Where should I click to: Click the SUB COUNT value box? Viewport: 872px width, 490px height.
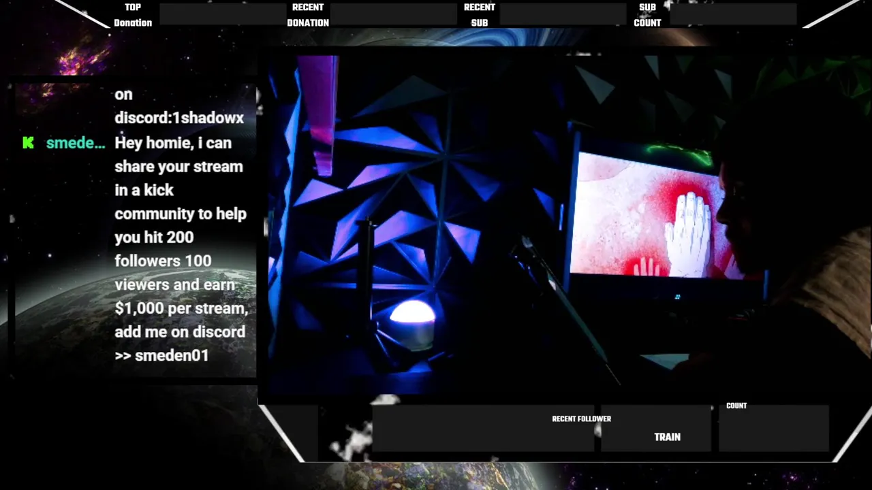733,14
